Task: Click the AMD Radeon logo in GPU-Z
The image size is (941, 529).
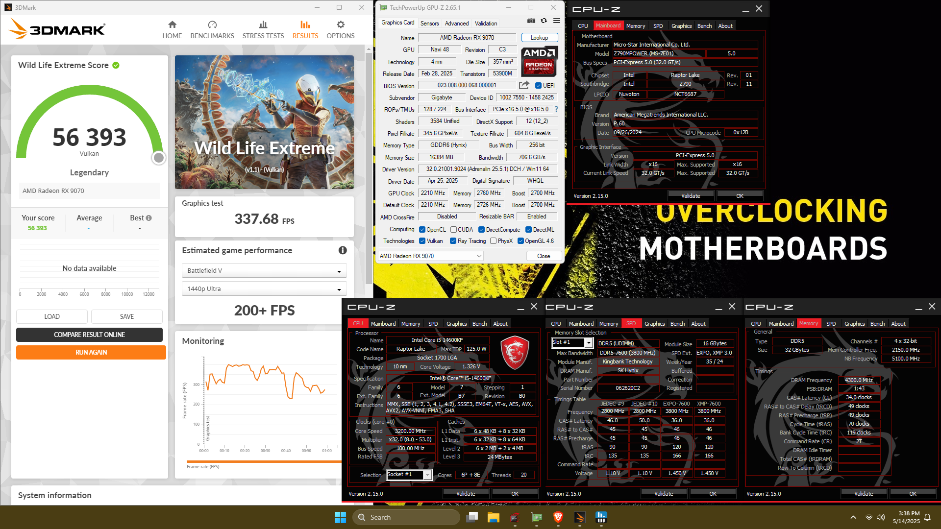Action: click(539, 61)
